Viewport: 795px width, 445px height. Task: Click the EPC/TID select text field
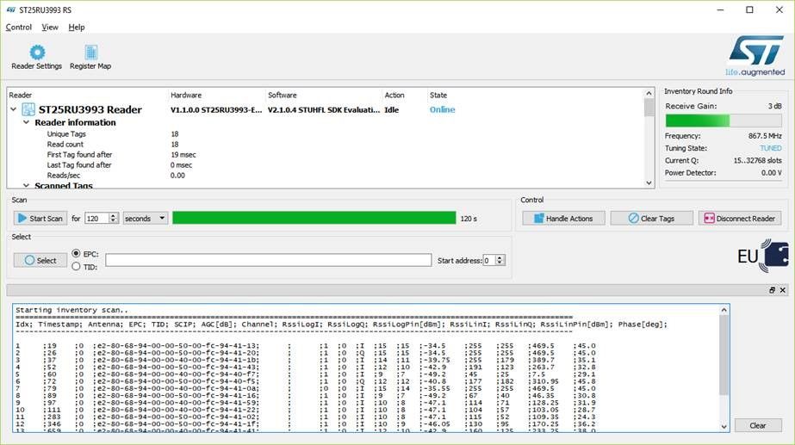pyautogui.click(x=269, y=260)
